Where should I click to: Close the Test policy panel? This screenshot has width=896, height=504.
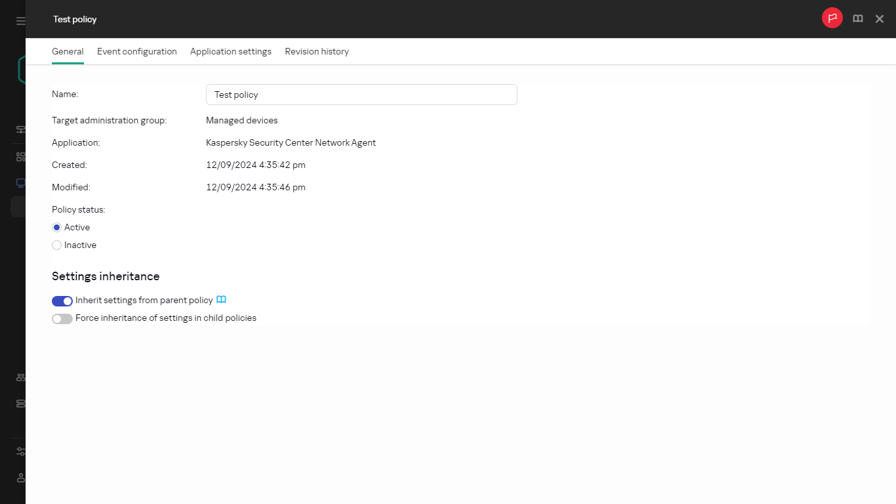click(880, 19)
